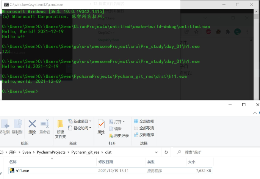Refresh the dist folder view
The width and height of the screenshot is (260, 179).
pos(166,152)
